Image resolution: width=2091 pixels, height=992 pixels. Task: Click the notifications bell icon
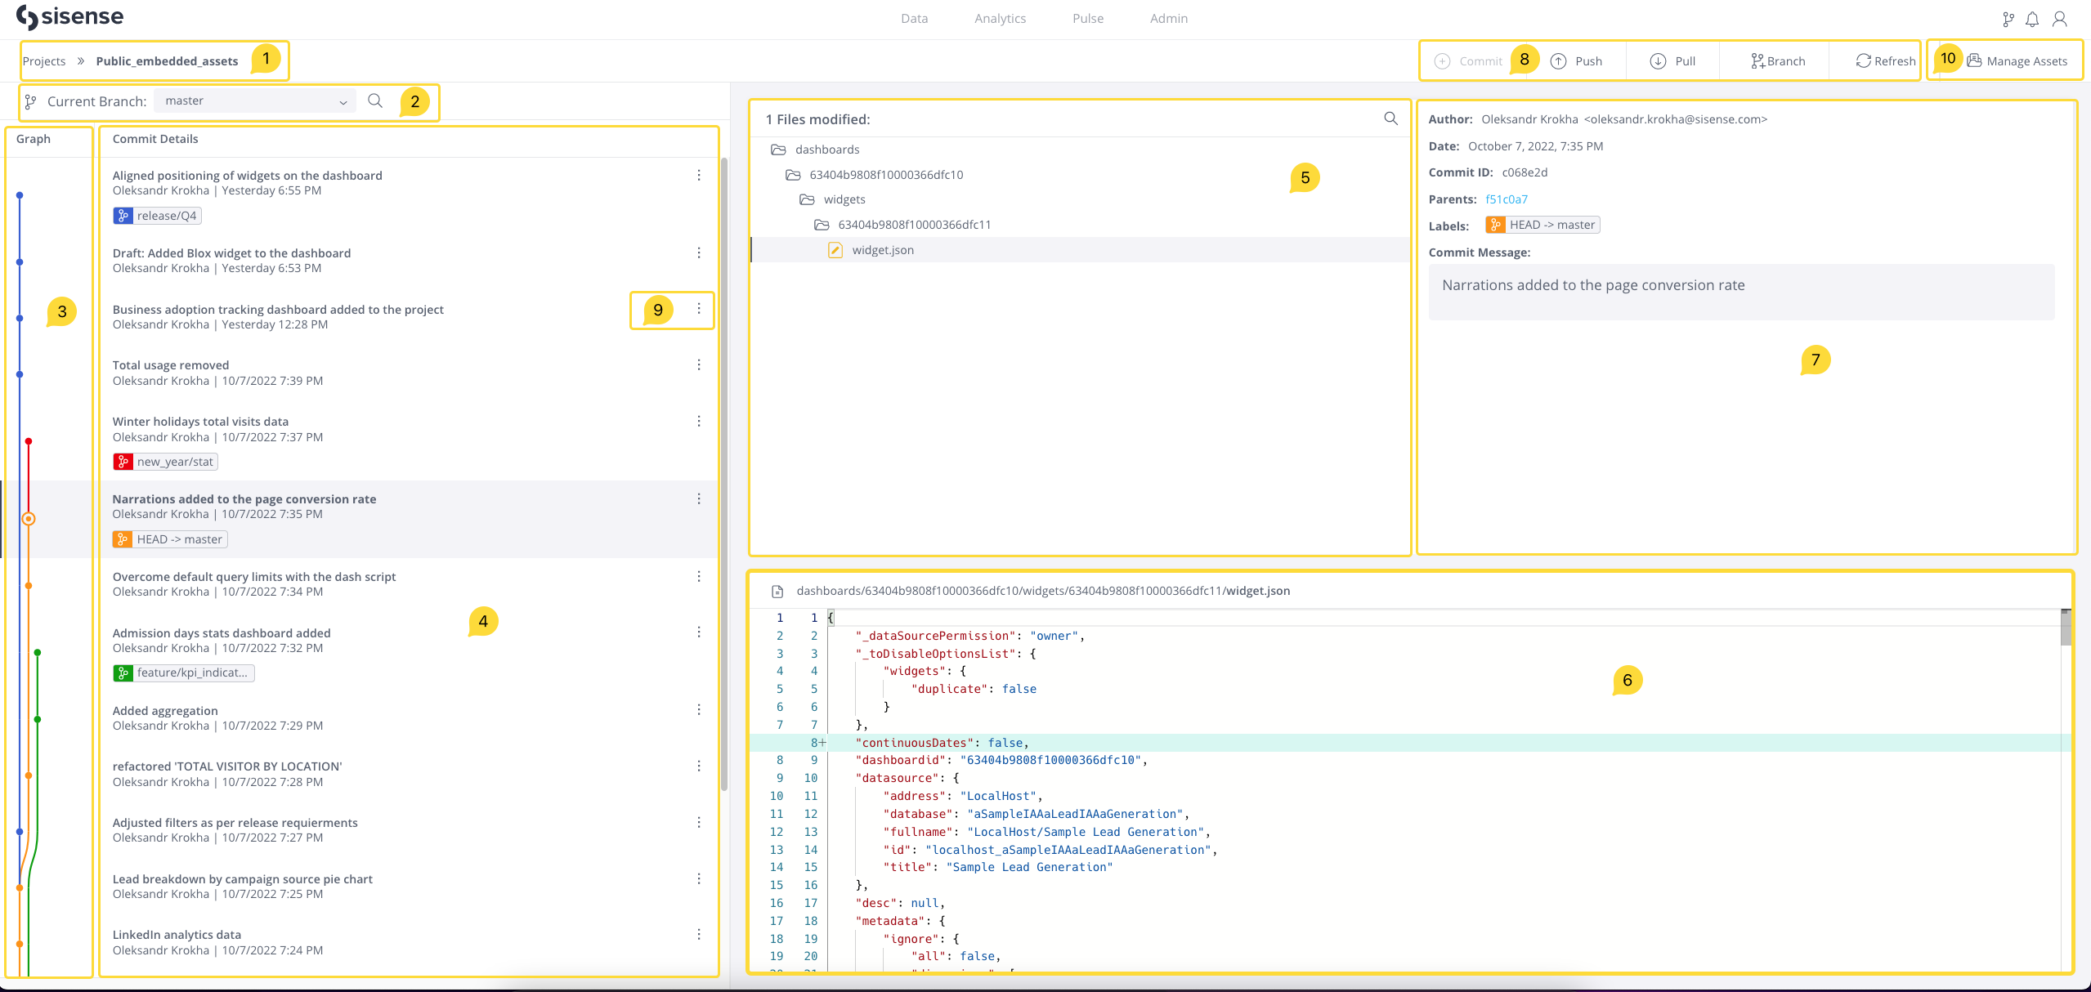pos(2032,19)
